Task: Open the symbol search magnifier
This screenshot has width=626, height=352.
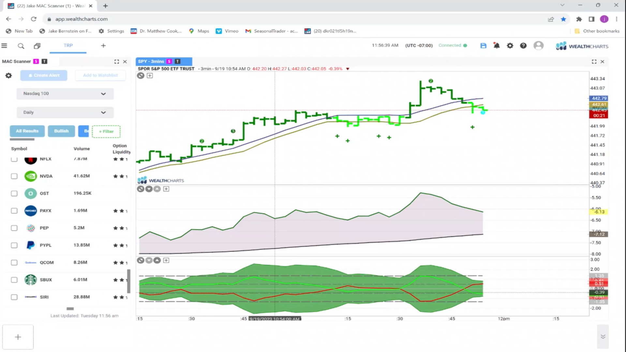Action: click(21, 46)
